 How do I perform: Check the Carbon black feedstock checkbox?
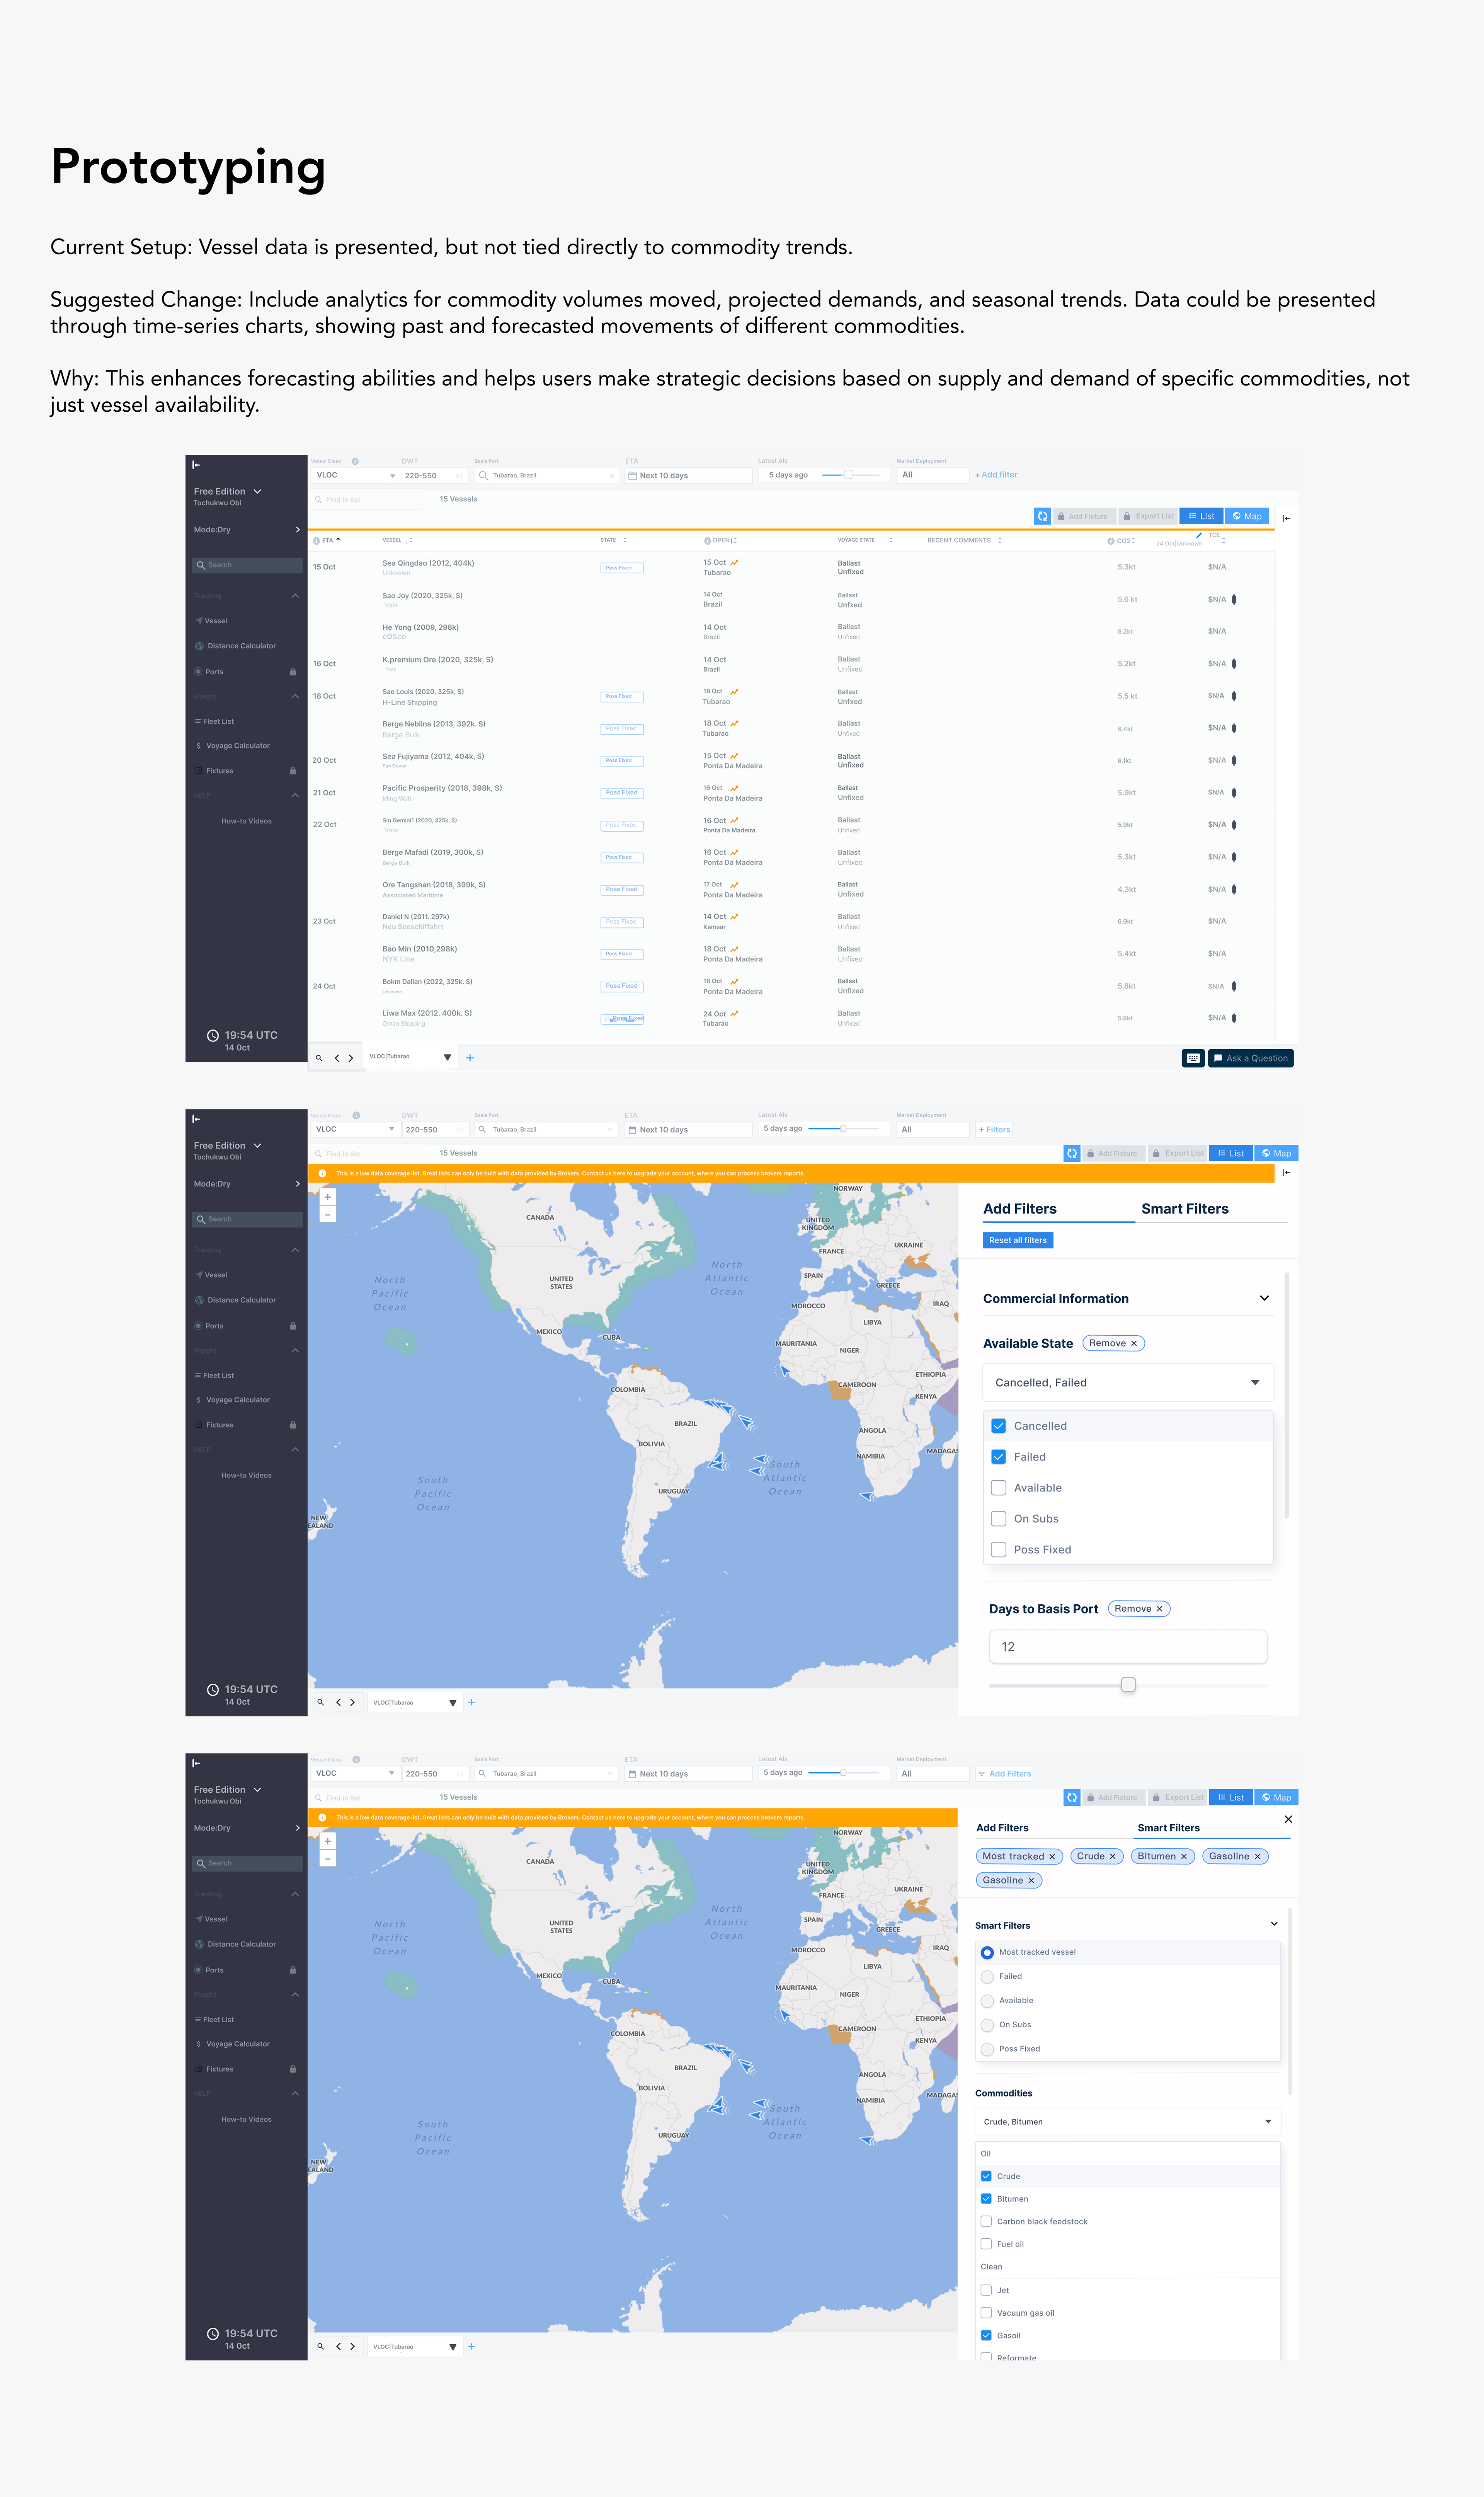click(986, 2221)
